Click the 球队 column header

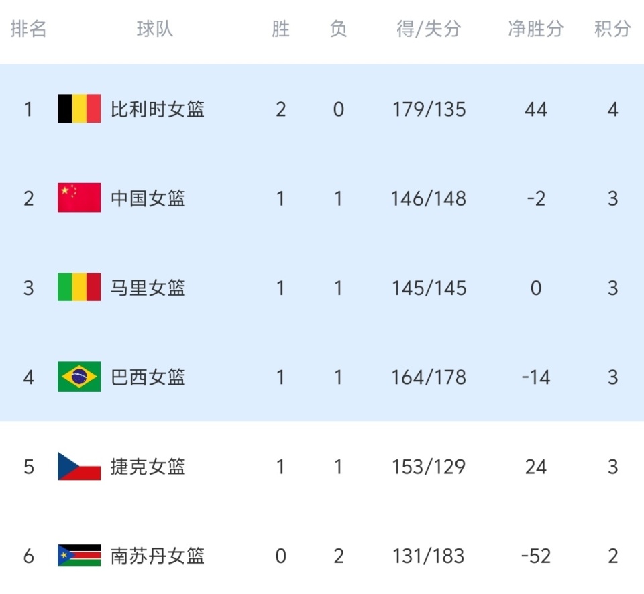pyautogui.click(x=155, y=29)
